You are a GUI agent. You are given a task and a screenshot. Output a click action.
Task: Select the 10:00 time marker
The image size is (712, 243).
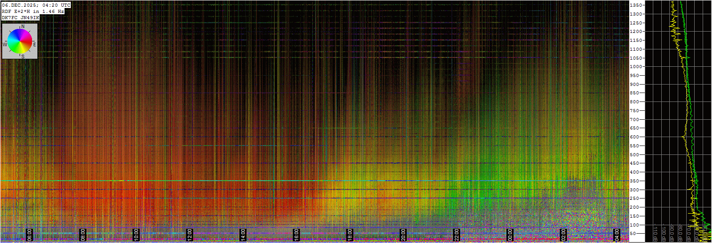[136, 234]
